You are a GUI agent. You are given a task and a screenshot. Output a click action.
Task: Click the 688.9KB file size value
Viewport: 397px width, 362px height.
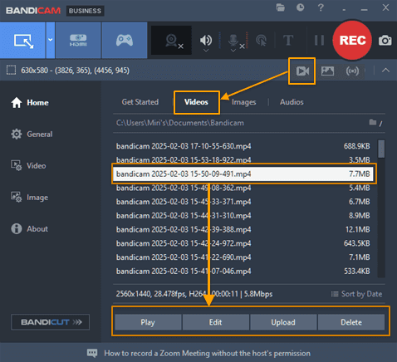point(356,146)
